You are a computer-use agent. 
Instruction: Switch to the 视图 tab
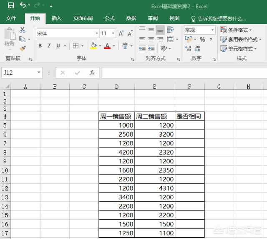click(x=174, y=18)
